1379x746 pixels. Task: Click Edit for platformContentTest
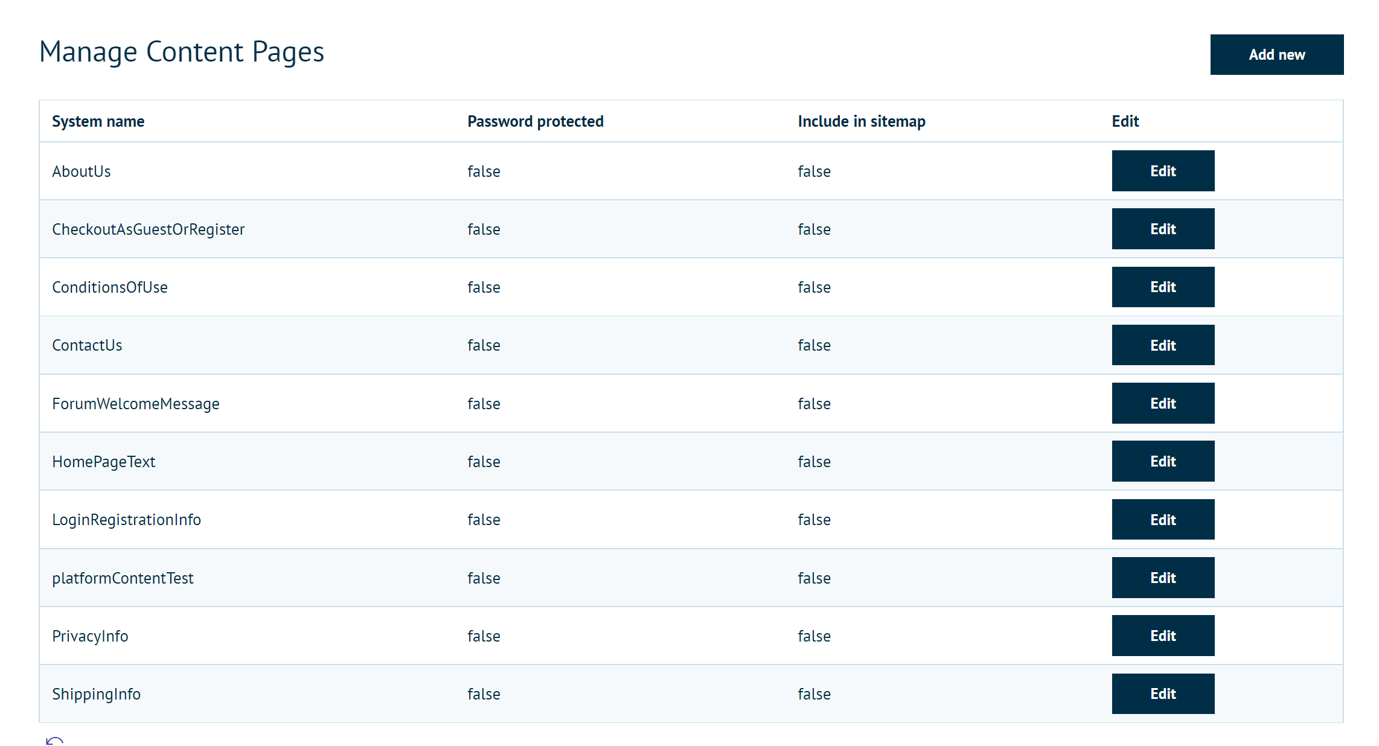tap(1162, 578)
